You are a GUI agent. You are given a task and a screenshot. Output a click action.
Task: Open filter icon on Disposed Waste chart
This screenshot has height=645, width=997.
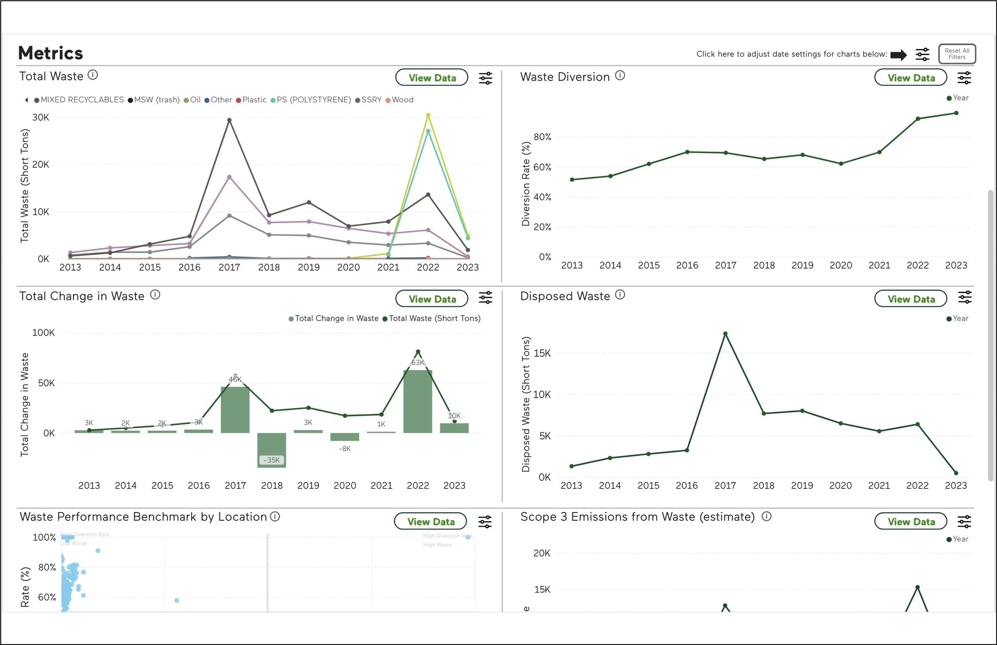click(964, 298)
